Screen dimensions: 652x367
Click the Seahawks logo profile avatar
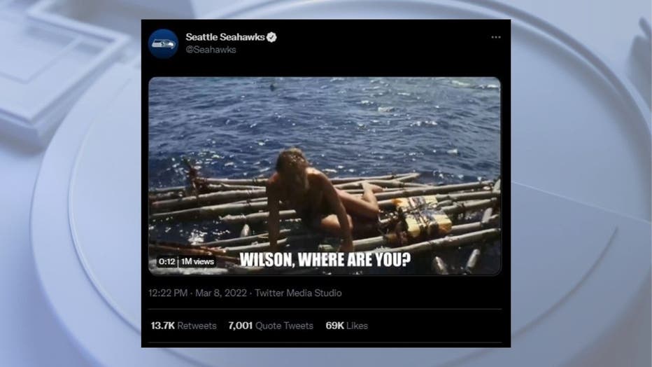pyautogui.click(x=164, y=43)
